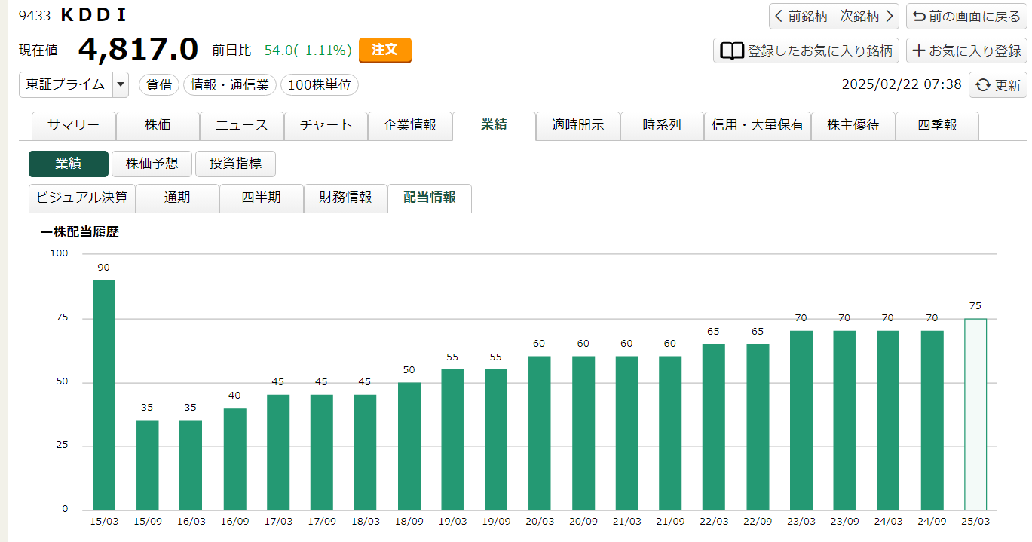The image size is (1032, 542).
Task: Add stock via お気に入り登録 button
Action: coord(966,51)
